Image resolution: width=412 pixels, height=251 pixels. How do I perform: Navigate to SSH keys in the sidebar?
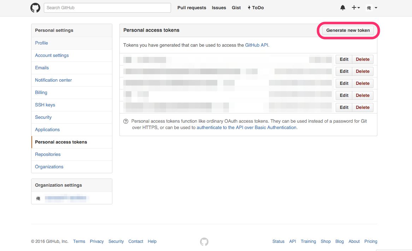45,105
